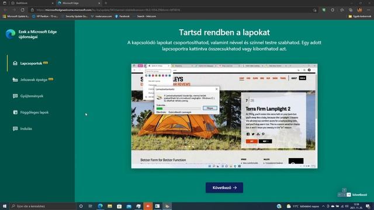This screenshot has height=210, width=374.
Task: Click the Következő button
Action: click(x=224, y=188)
